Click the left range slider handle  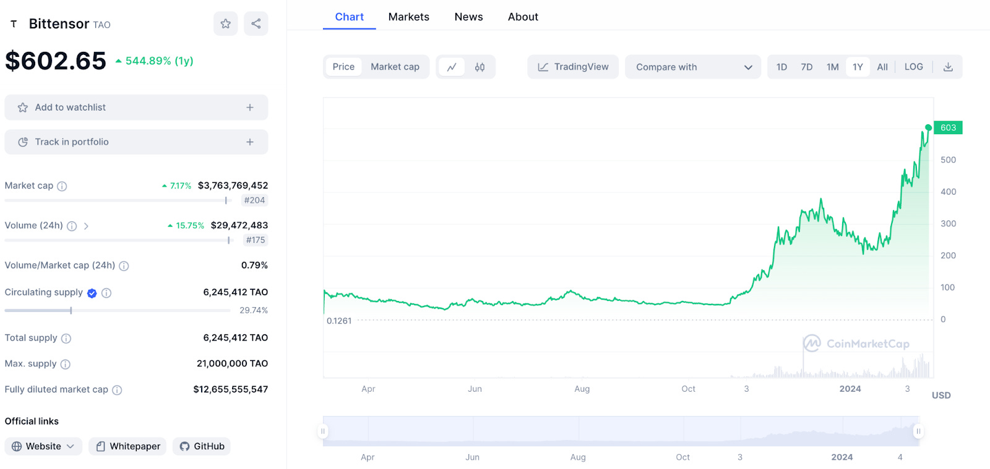click(x=322, y=431)
